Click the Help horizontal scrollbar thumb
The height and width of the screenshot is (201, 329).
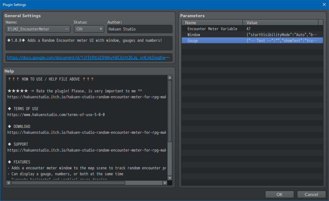click(68, 183)
